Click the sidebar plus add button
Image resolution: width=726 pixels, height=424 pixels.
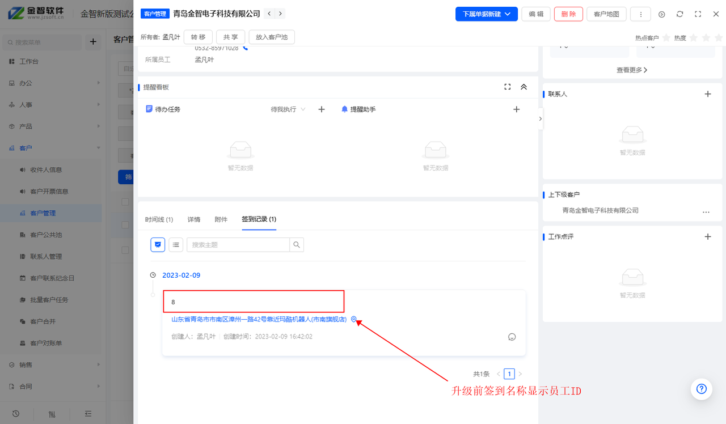[x=93, y=42]
